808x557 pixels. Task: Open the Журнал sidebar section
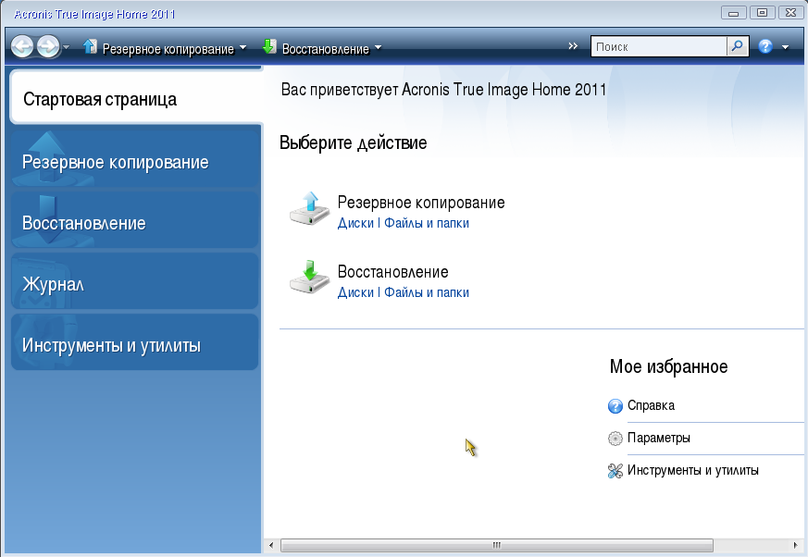(134, 284)
